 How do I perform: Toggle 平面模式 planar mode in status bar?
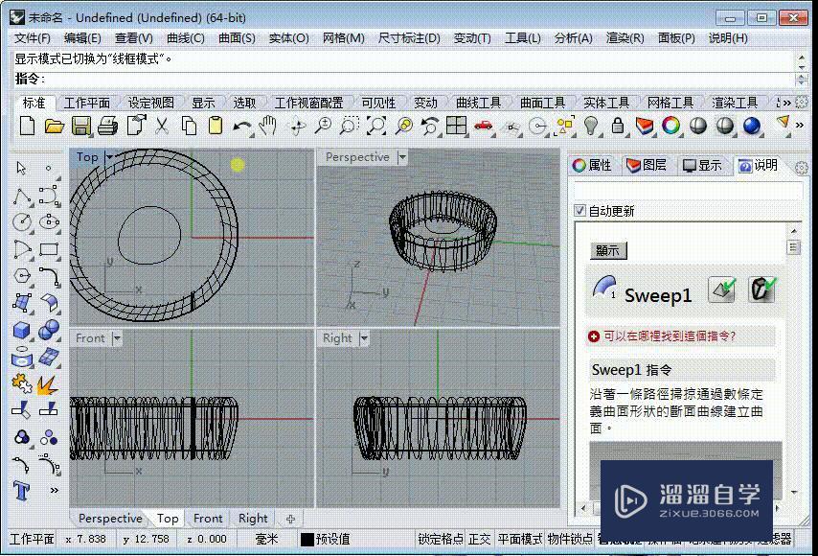point(519,539)
